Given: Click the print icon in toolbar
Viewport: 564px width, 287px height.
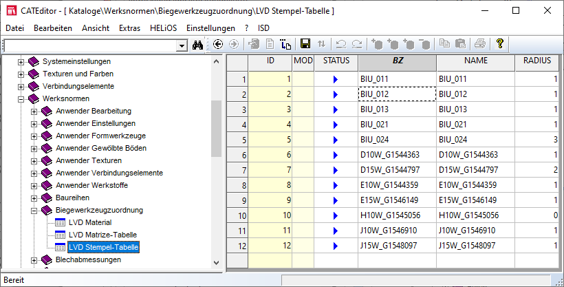Looking at the screenshot, I should coord(479,44).
